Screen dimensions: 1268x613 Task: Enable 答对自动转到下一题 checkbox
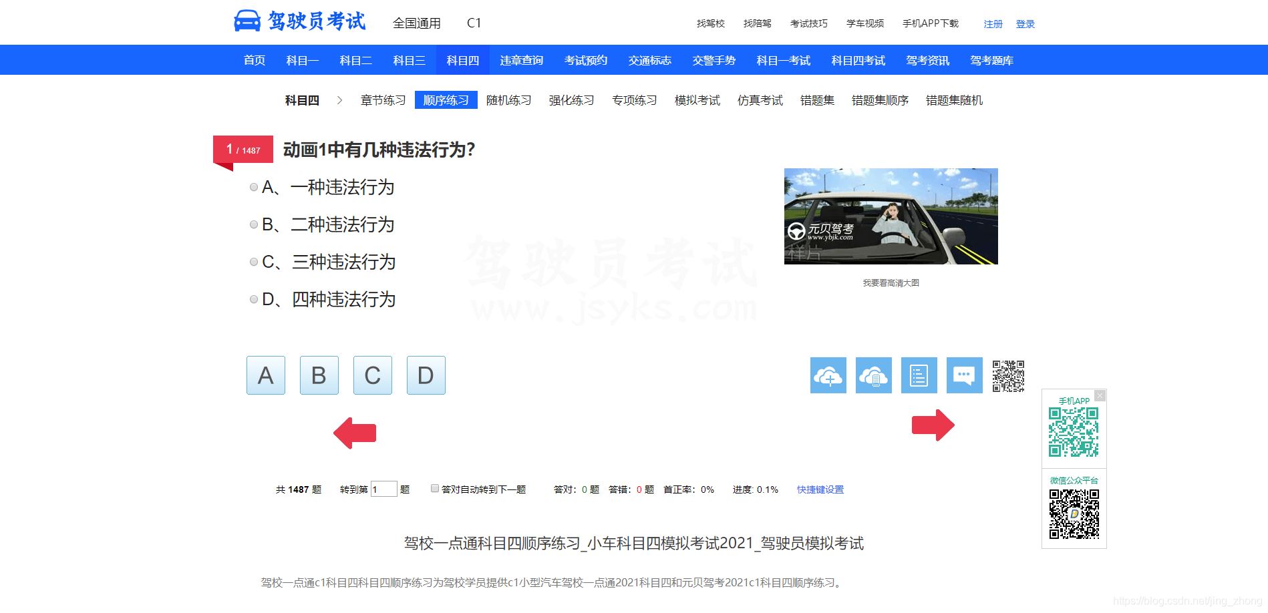coord(434,487)
